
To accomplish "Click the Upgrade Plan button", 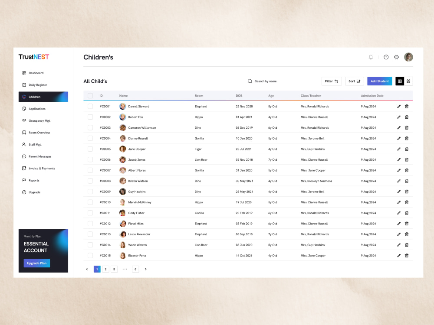I will tap(36, 263).
